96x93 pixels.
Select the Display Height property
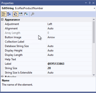tap(25, 51)
